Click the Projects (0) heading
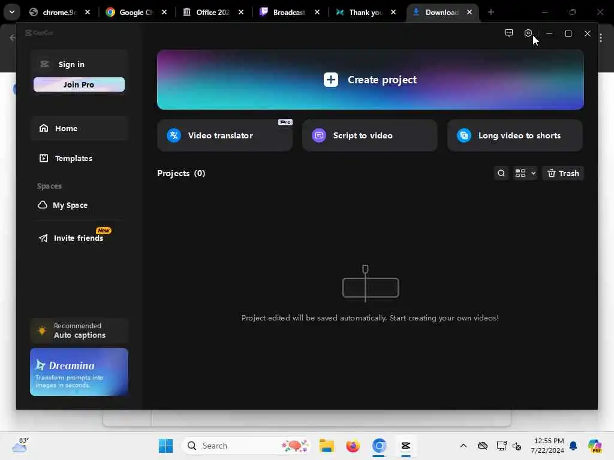 coord(181,173)
